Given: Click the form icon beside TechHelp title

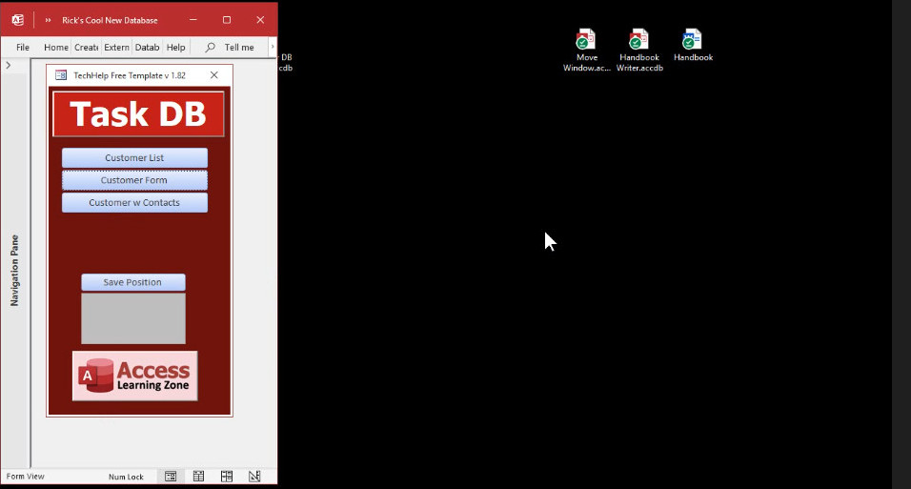Looking at the screenshot, I should coord(61,75).
